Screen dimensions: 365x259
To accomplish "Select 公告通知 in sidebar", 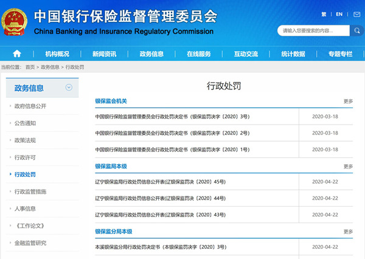I will tap(25, 123).
